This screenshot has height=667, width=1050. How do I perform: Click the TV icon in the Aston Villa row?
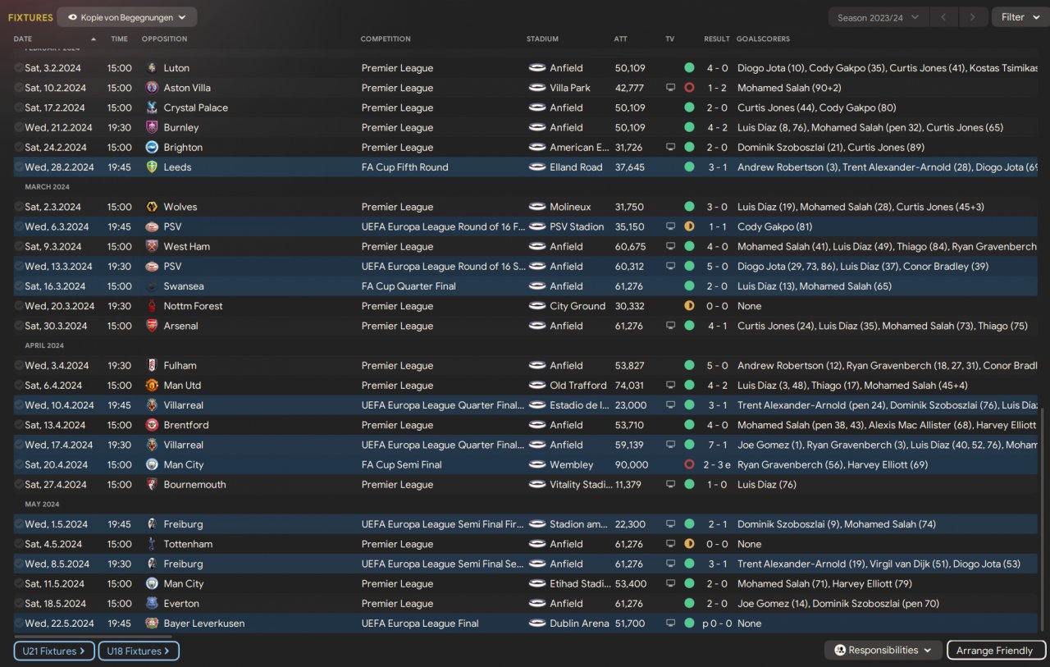(x=670, y=88)
